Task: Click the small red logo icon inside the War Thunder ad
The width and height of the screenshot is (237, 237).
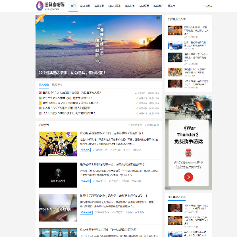Action: click(x=188, y=153)
